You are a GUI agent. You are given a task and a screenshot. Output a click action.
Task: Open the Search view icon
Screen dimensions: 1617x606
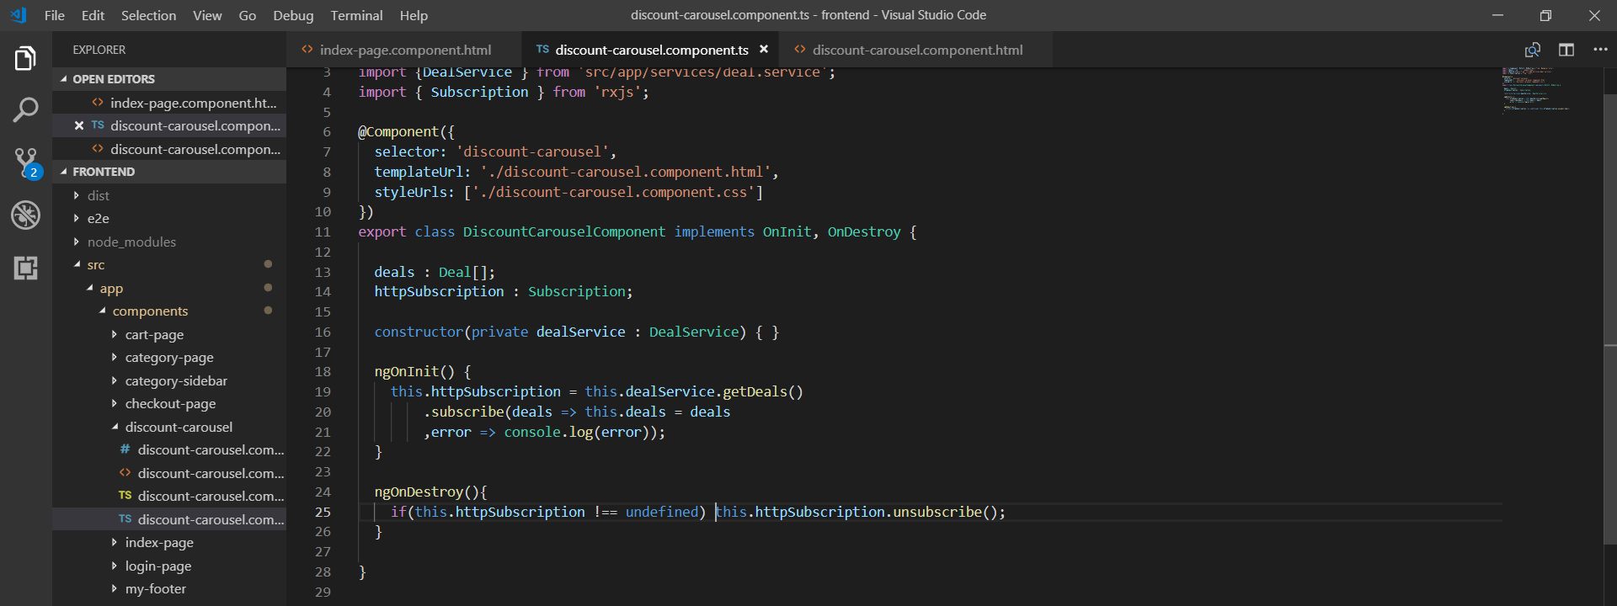(x=25, y=110)
